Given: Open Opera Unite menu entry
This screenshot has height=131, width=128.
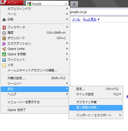Looking at the screenshot, I should tap(35, 49).
